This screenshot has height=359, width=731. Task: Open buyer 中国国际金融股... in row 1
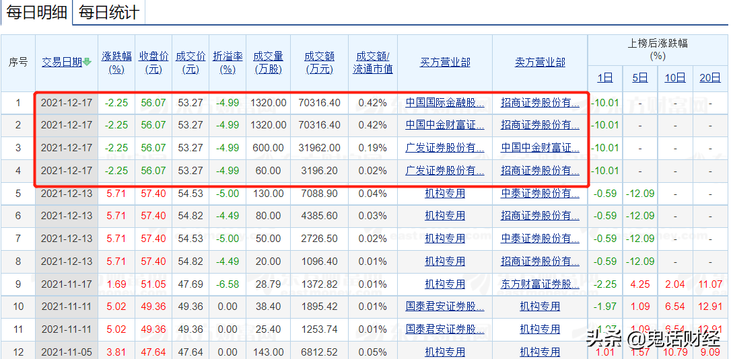445,102
